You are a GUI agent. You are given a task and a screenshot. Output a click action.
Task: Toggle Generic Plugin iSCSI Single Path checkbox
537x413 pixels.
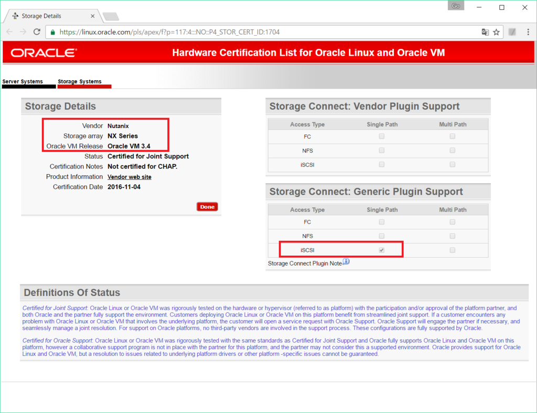(x=382, y=250)
